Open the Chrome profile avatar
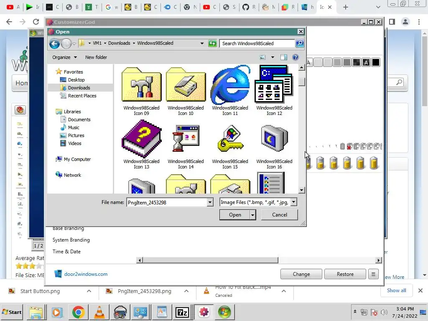The height and width of the screenshot is (321, 428). [x=405, y=22]
